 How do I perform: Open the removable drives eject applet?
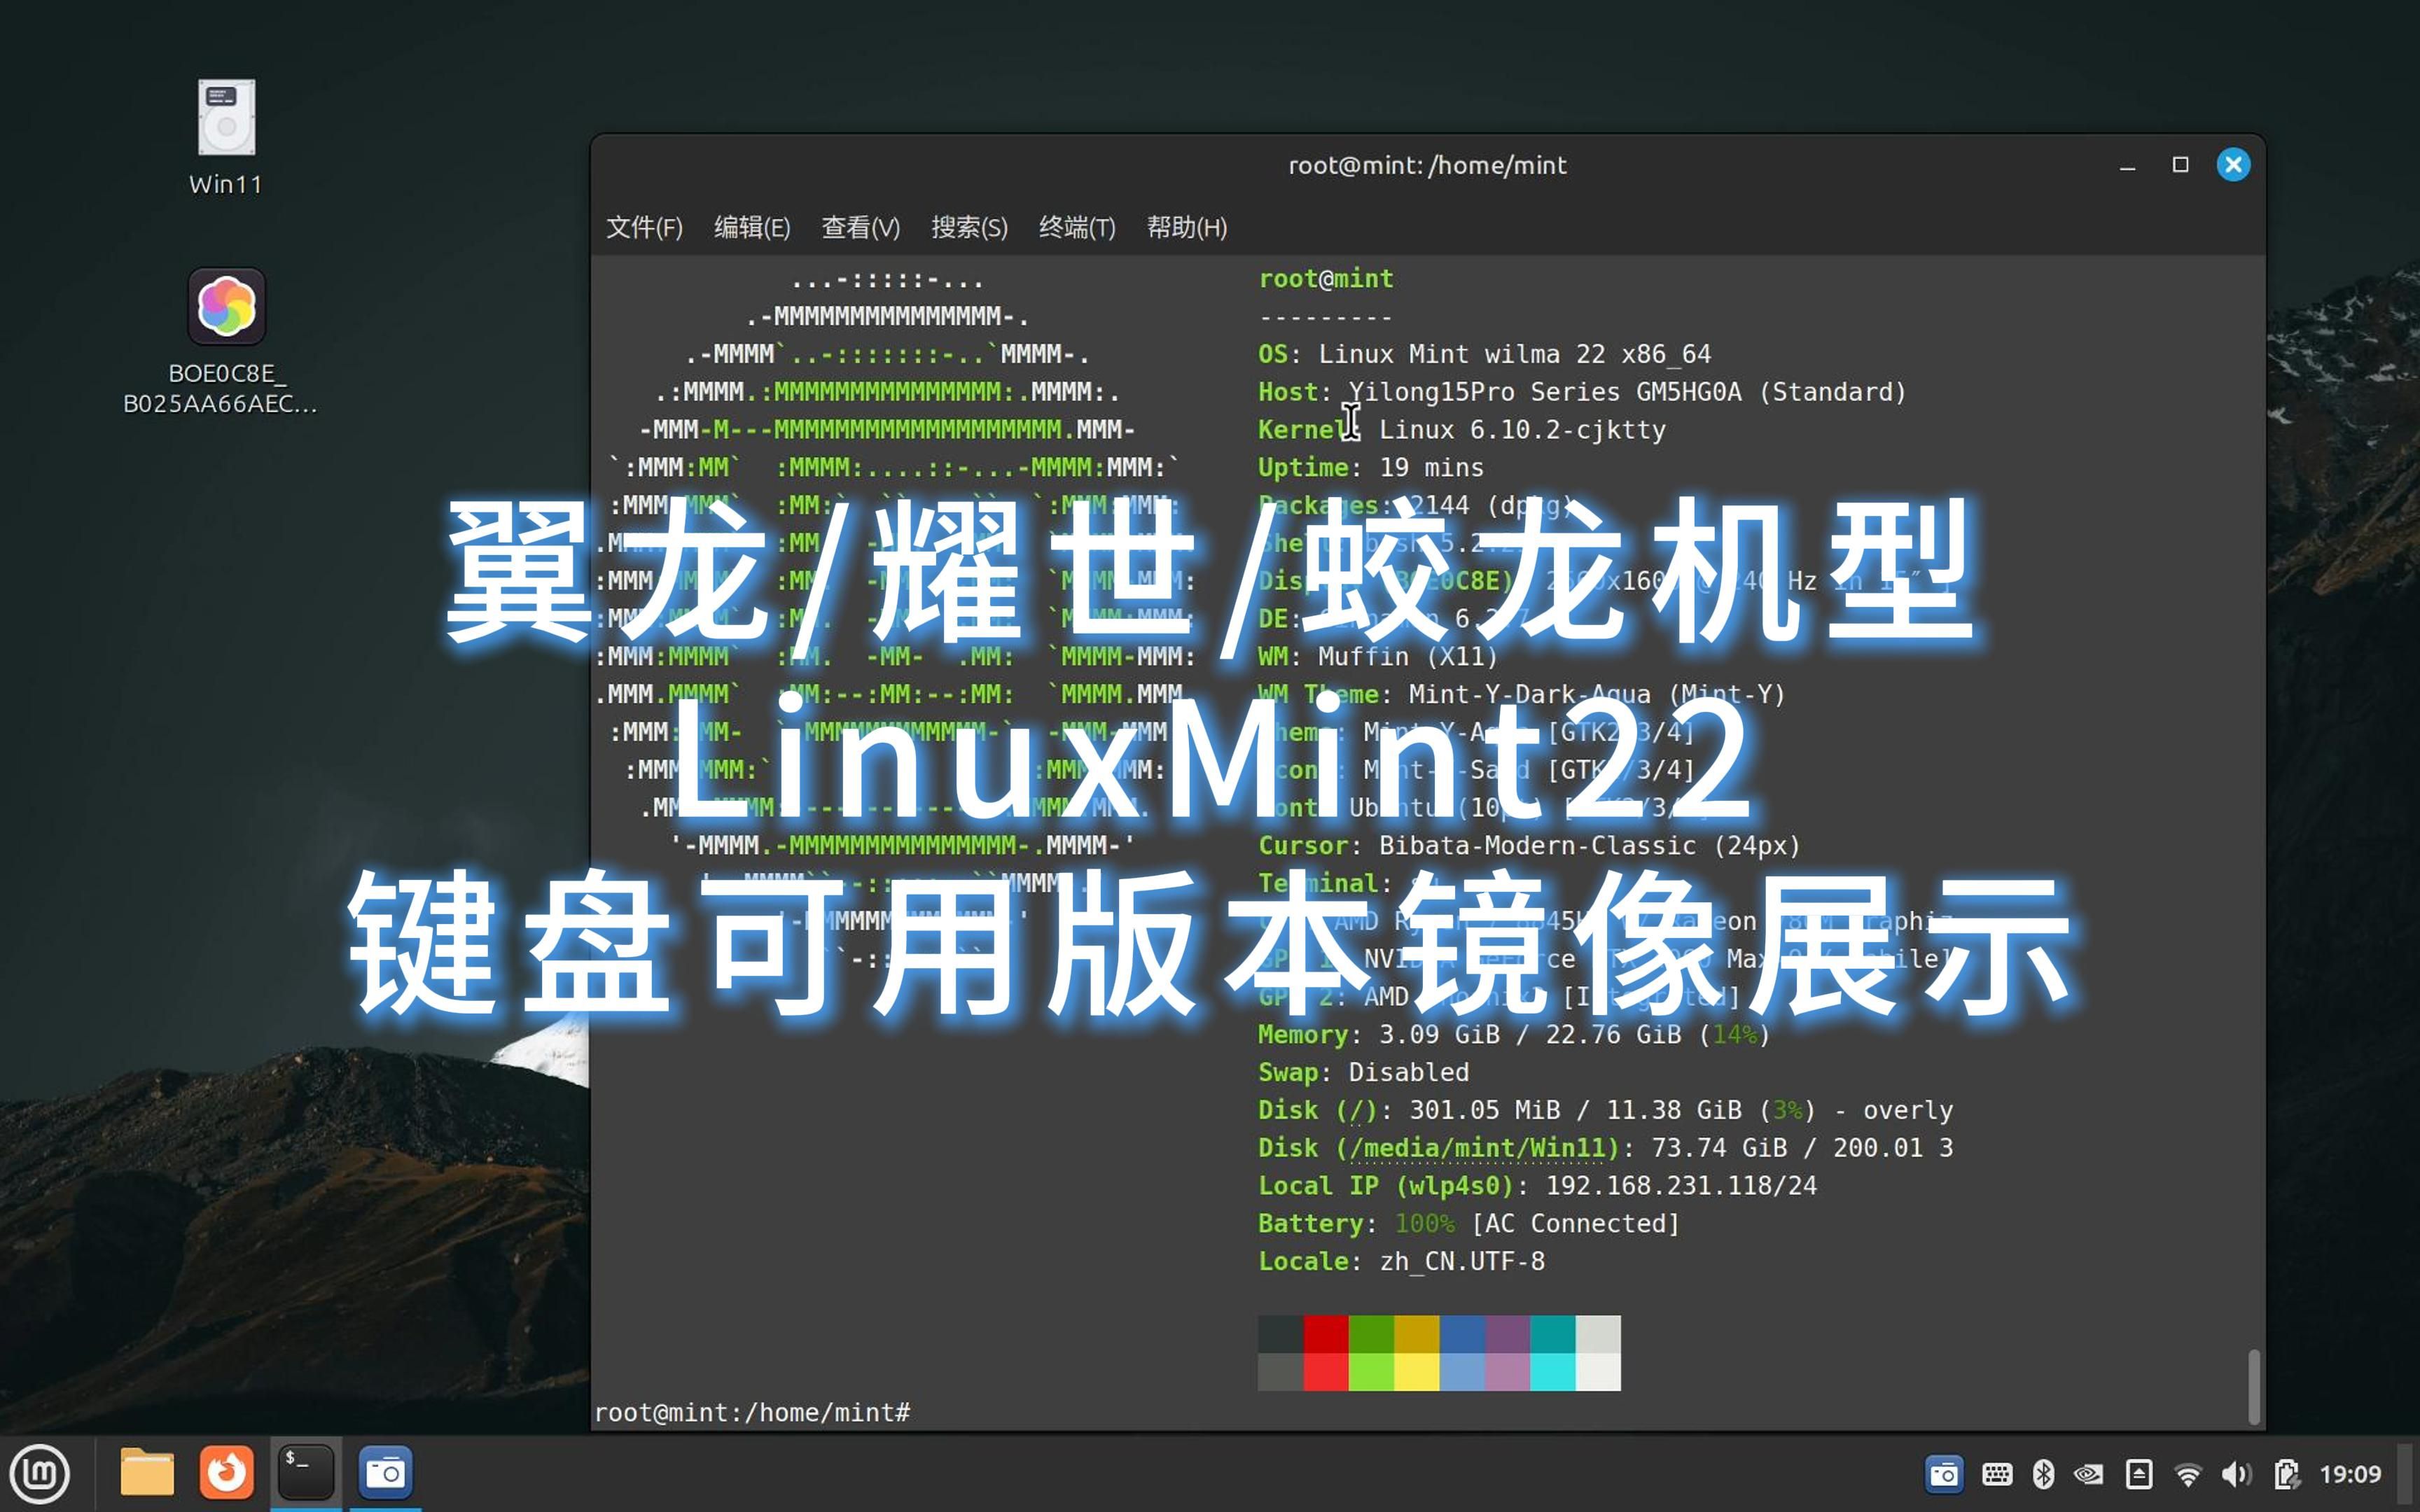pos(2139,1474)
